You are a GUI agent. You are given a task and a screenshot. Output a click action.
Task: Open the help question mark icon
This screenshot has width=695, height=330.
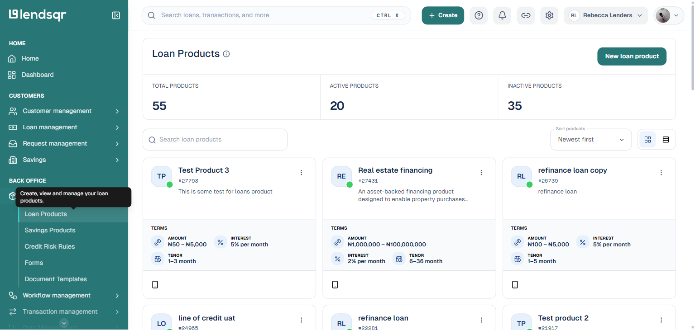tap(479, 15)
